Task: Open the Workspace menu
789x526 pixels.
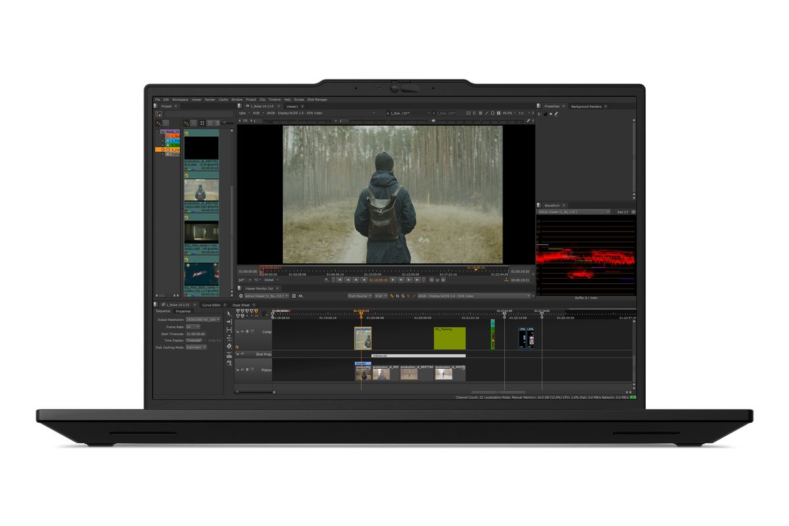Action: [180, 99]
